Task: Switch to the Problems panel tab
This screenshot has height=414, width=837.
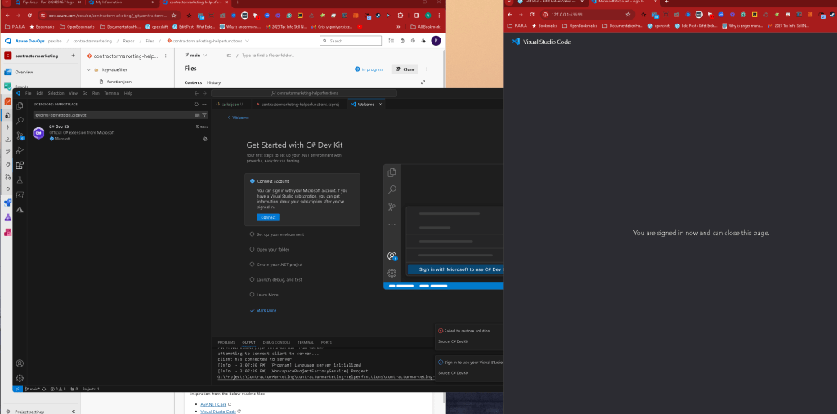Action: pyautogui.click(x=226, y=342)
